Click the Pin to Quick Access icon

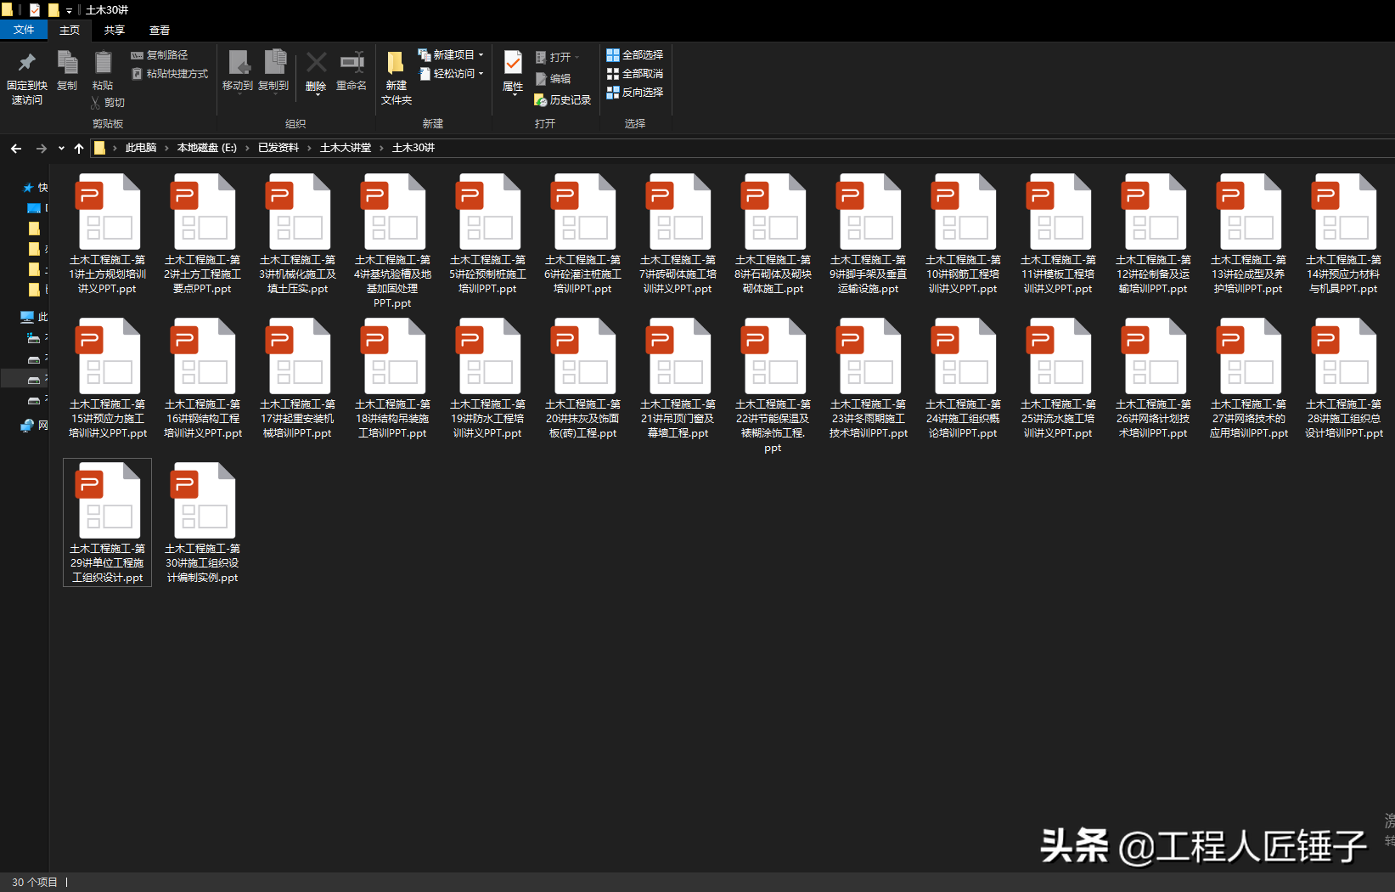pyautogui.click(x=26, y=63)
